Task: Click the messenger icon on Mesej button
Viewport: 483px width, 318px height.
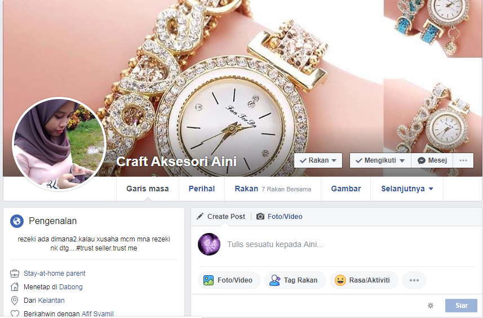Action: click(422, 160)
